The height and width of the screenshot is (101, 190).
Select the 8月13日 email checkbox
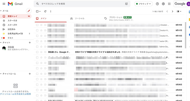(37, 36)
